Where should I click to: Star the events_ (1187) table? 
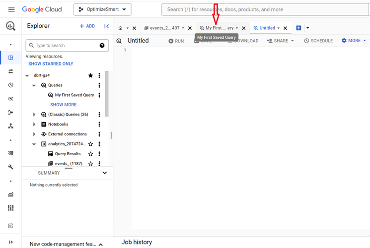[90, 163]
